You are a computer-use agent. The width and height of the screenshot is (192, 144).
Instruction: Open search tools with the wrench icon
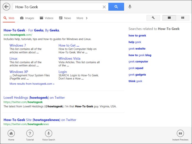[x=153, y=18]
